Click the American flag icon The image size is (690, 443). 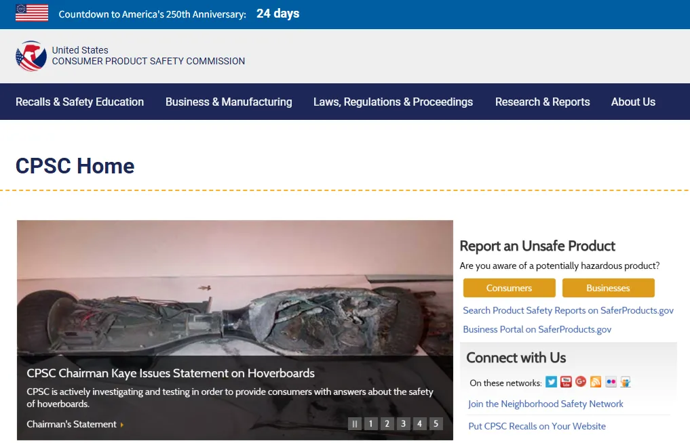coord(32,13)
